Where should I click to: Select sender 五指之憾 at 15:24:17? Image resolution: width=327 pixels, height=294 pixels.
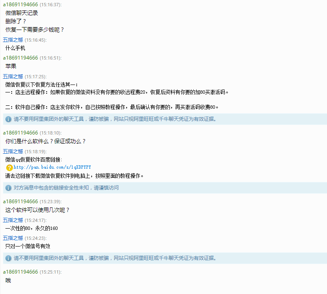point(13,220)
